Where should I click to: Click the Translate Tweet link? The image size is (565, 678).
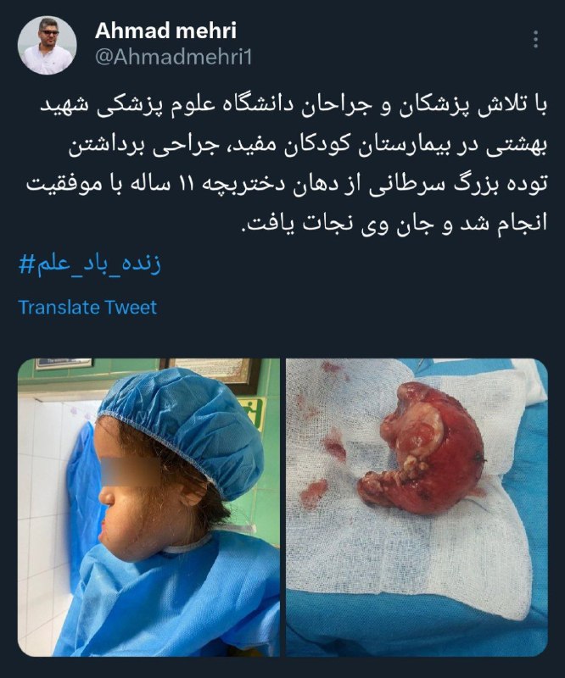coord(87,307)
